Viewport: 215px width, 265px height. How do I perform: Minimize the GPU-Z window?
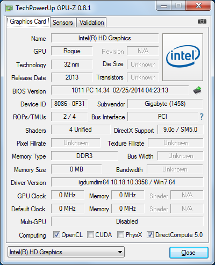tap(164, 6)
